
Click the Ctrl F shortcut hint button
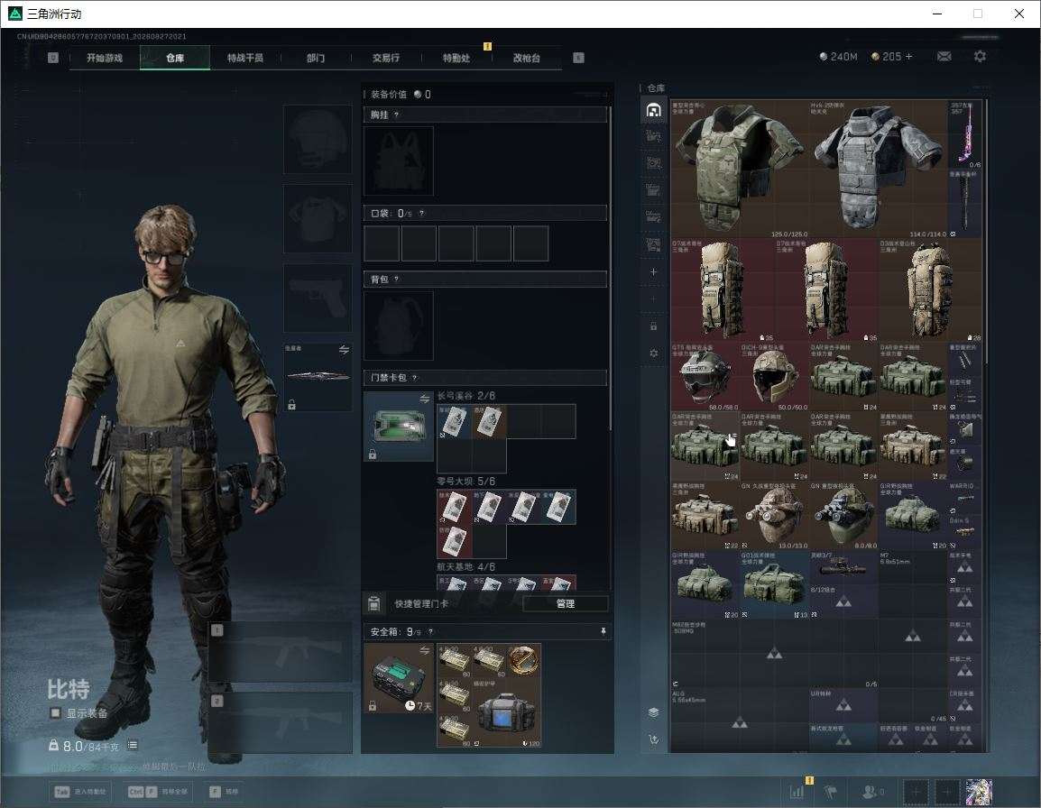tap(158, 792)
